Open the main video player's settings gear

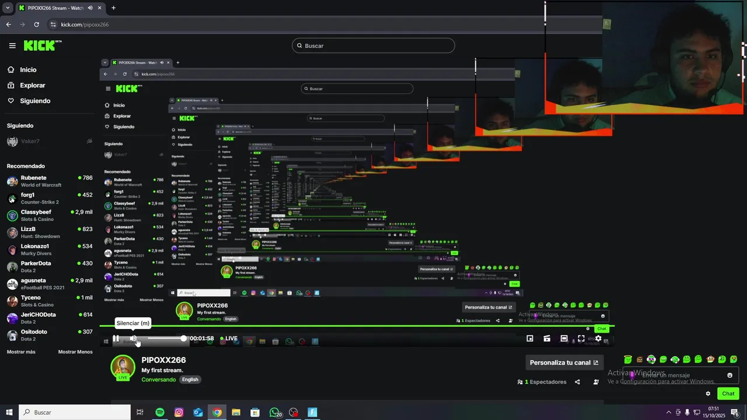(x=598, y=338)
